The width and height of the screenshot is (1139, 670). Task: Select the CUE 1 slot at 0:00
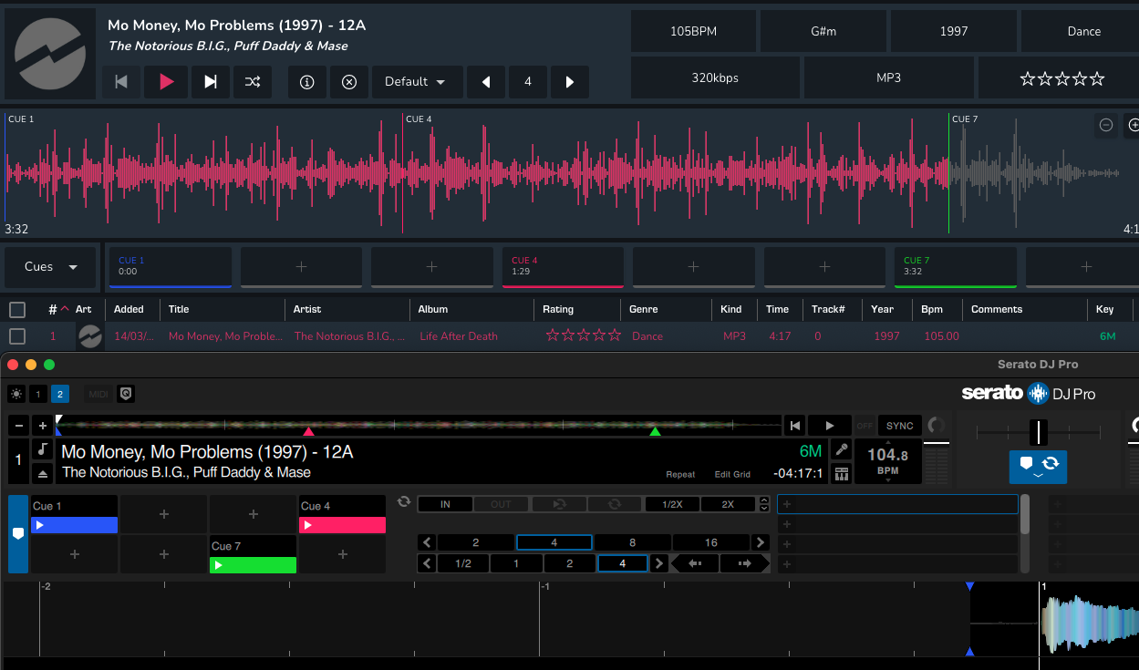[170, 267]
